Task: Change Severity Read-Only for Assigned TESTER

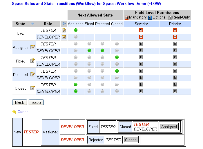Action: coord(141,44)
